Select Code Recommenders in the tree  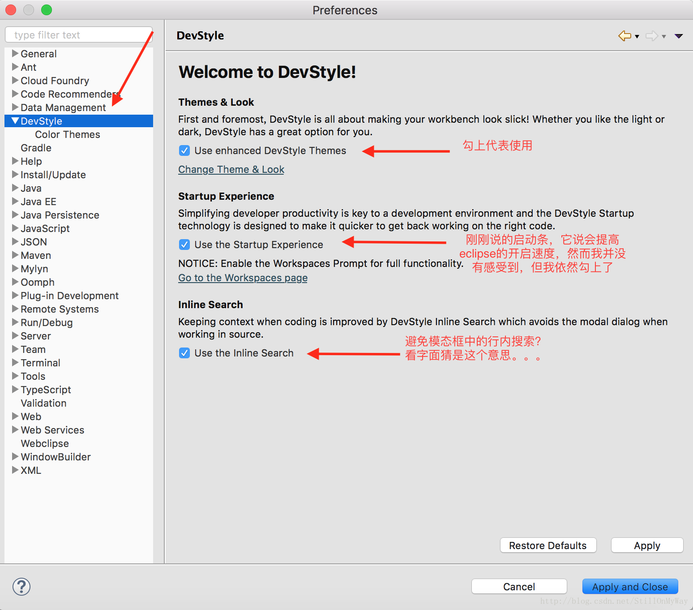70,94
